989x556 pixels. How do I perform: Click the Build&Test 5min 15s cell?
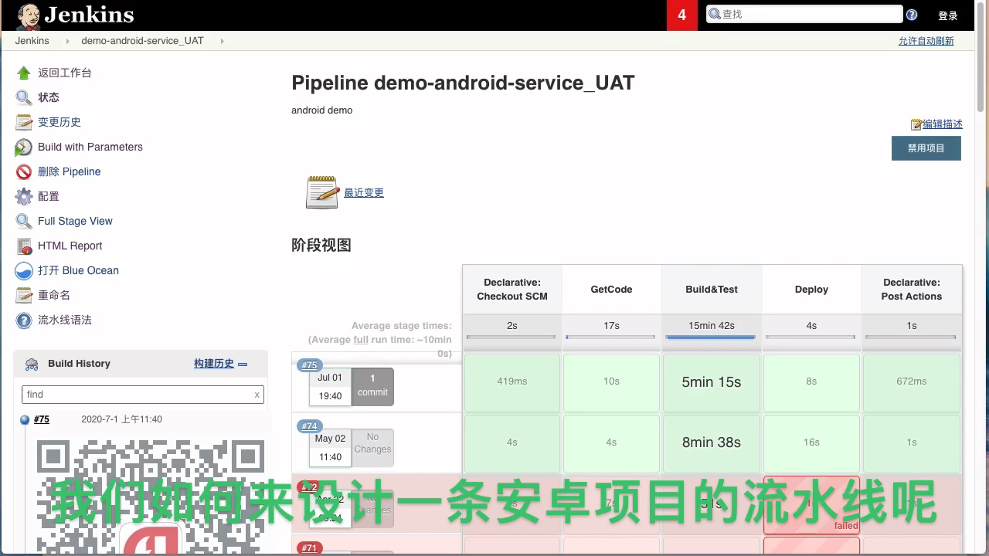pyautogui.click(x=712, y=382)
